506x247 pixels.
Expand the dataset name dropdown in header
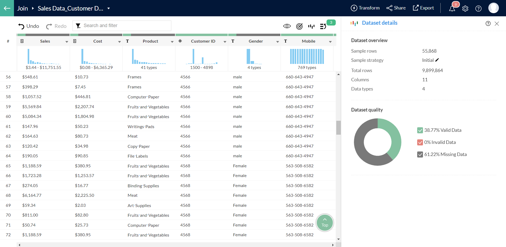coord(109,8)
